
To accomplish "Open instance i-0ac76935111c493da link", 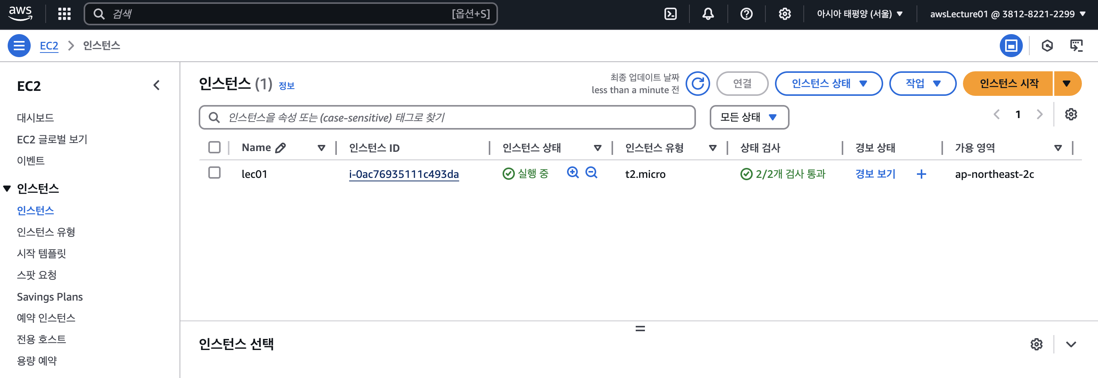I will pos(404,174).
